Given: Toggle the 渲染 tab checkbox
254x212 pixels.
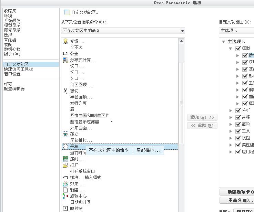Looking at the screenshot, I should [238, 124].
